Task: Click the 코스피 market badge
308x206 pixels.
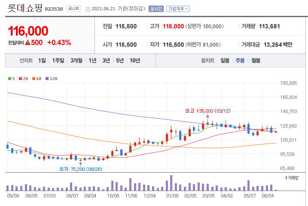Action: click(73, 9)
